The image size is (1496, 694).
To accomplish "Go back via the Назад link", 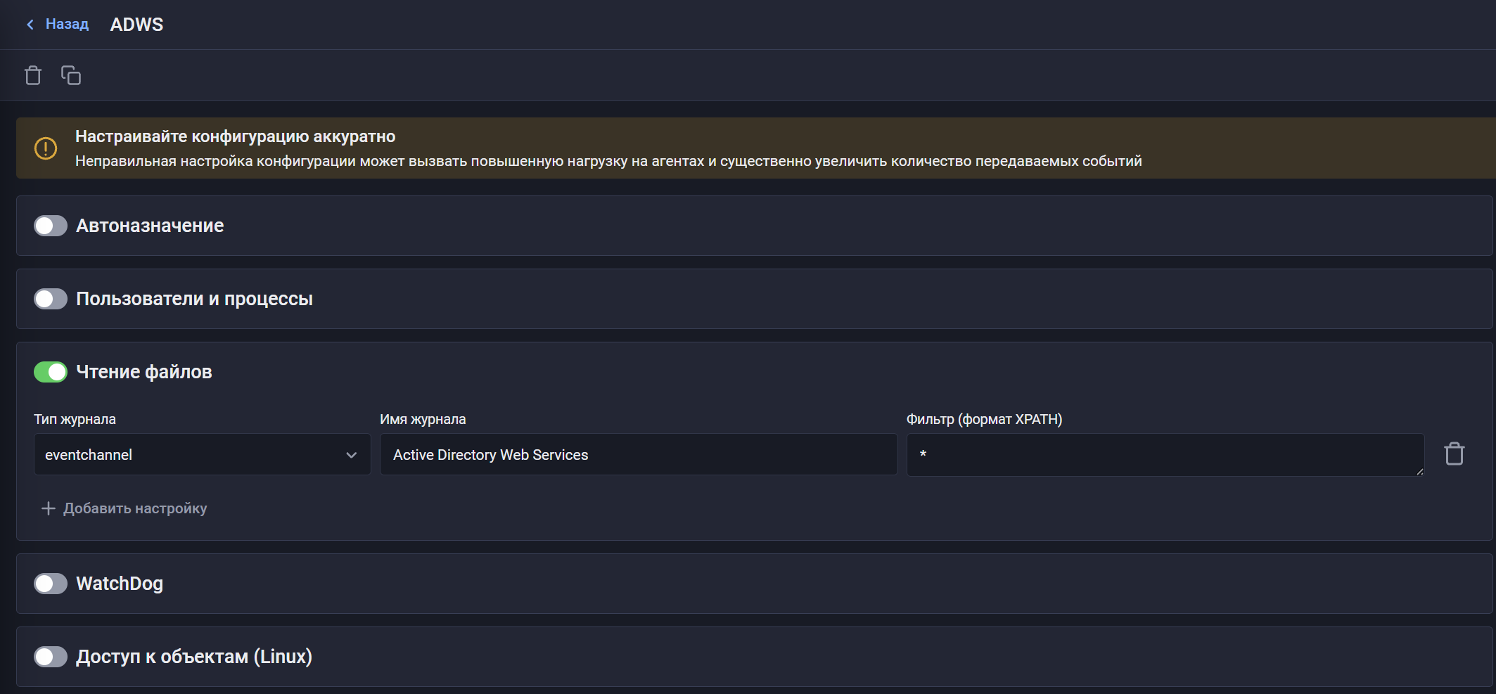I will coord(67,24).
